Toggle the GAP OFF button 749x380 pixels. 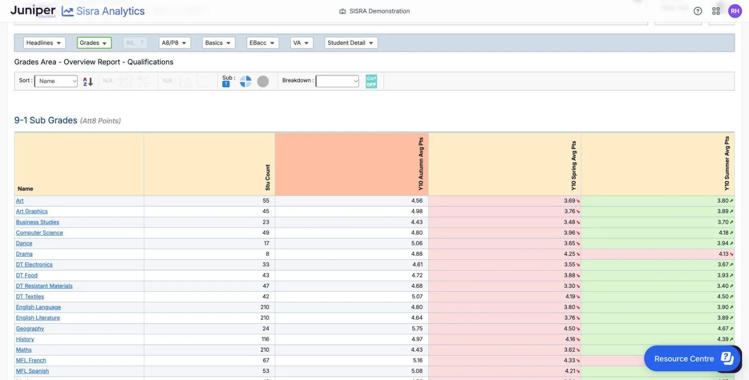pyautogui.click(x=371, y=81)
